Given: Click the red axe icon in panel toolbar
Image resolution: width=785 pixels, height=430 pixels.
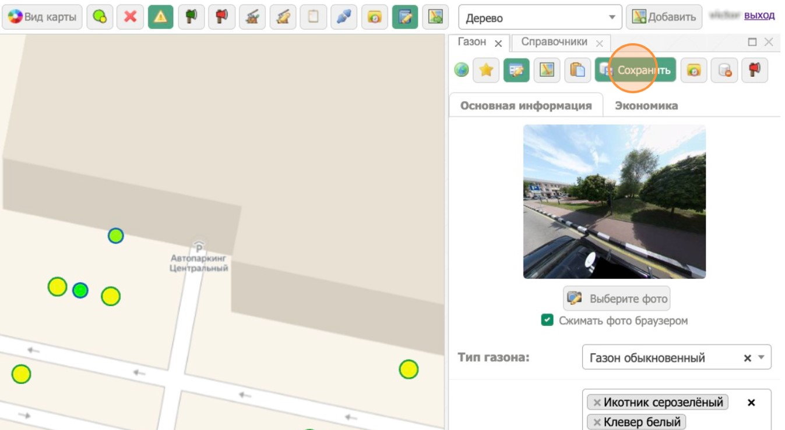Looking at the screenshot, I should pyautogui.click(x=755, y=70).
